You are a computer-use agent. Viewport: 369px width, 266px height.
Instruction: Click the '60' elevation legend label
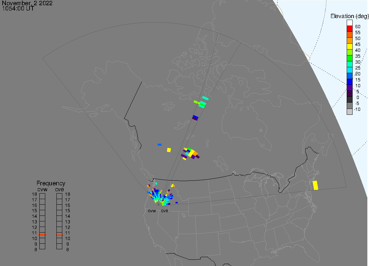click(358, 27)
